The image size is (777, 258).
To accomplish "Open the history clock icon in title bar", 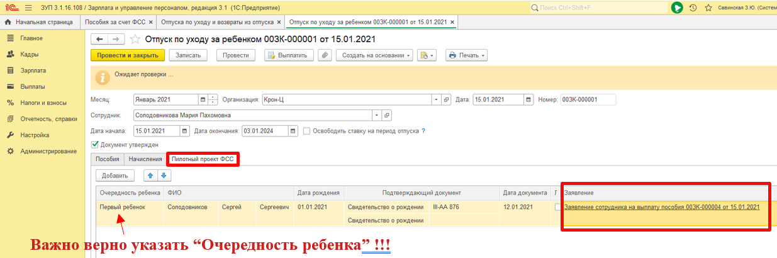I will [693, 8].
